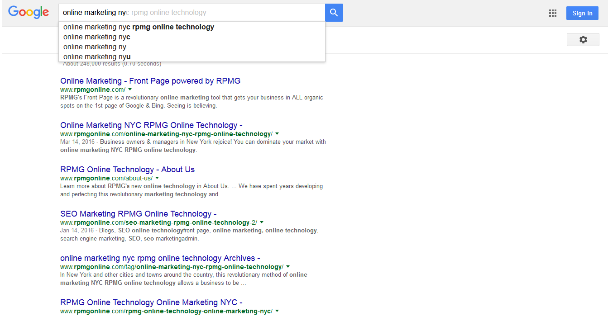Focus the search input field
Image resolution: width=608 pixels, height=321 pixels.
point(192,13)
